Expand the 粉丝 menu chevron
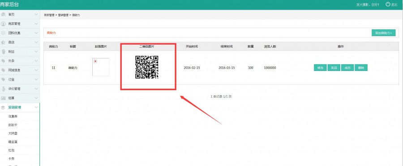Viewport: 403px width, 166px height. point(36,51)
